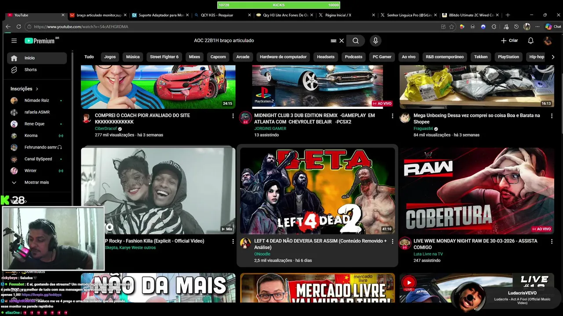Click the Criar create button
563x316 pixels.
click(x=509, y=40)
